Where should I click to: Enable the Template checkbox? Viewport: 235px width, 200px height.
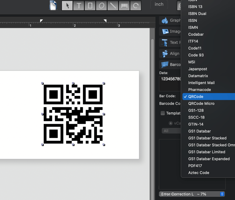pos(162,113)
